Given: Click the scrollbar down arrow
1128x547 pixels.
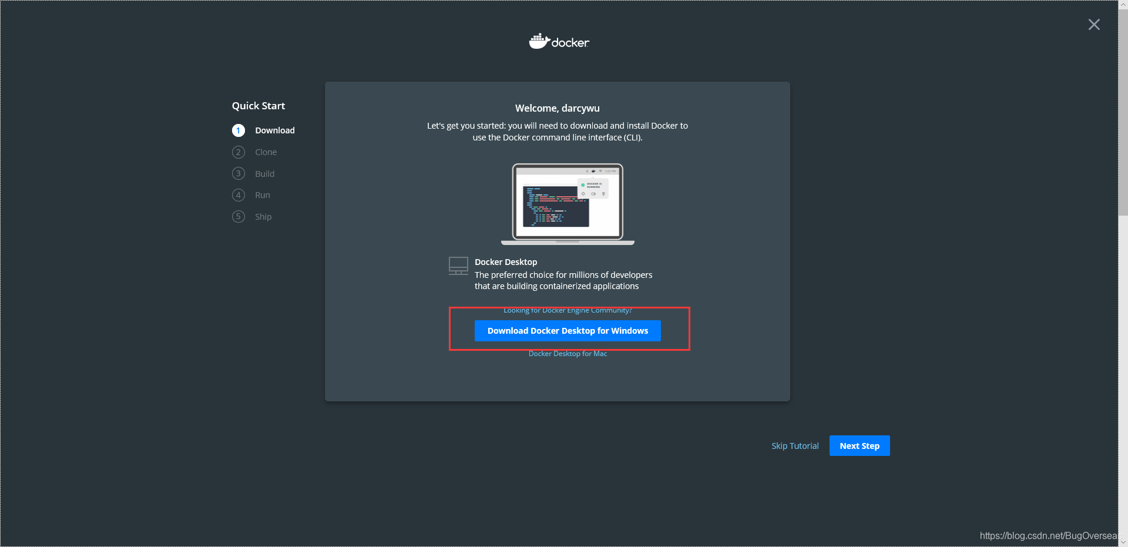Looking at the screenshot, I should pyautogui.click(x=1123, y=542).
